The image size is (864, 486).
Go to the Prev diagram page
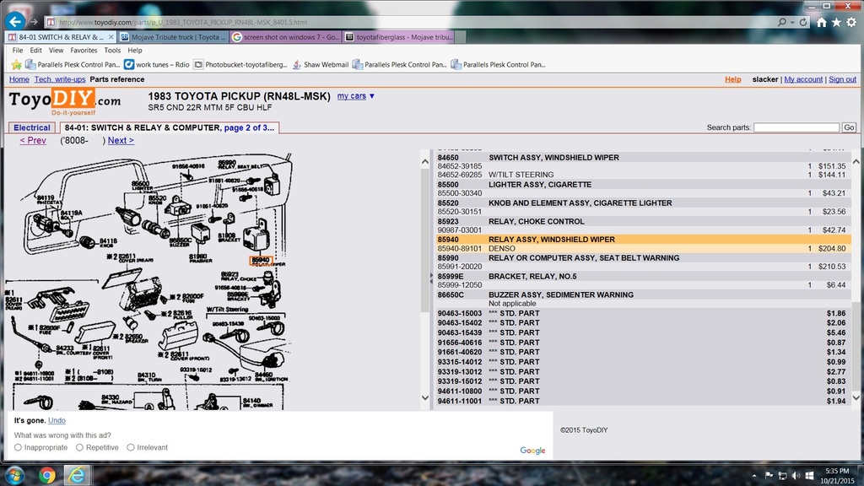point(33,141)
